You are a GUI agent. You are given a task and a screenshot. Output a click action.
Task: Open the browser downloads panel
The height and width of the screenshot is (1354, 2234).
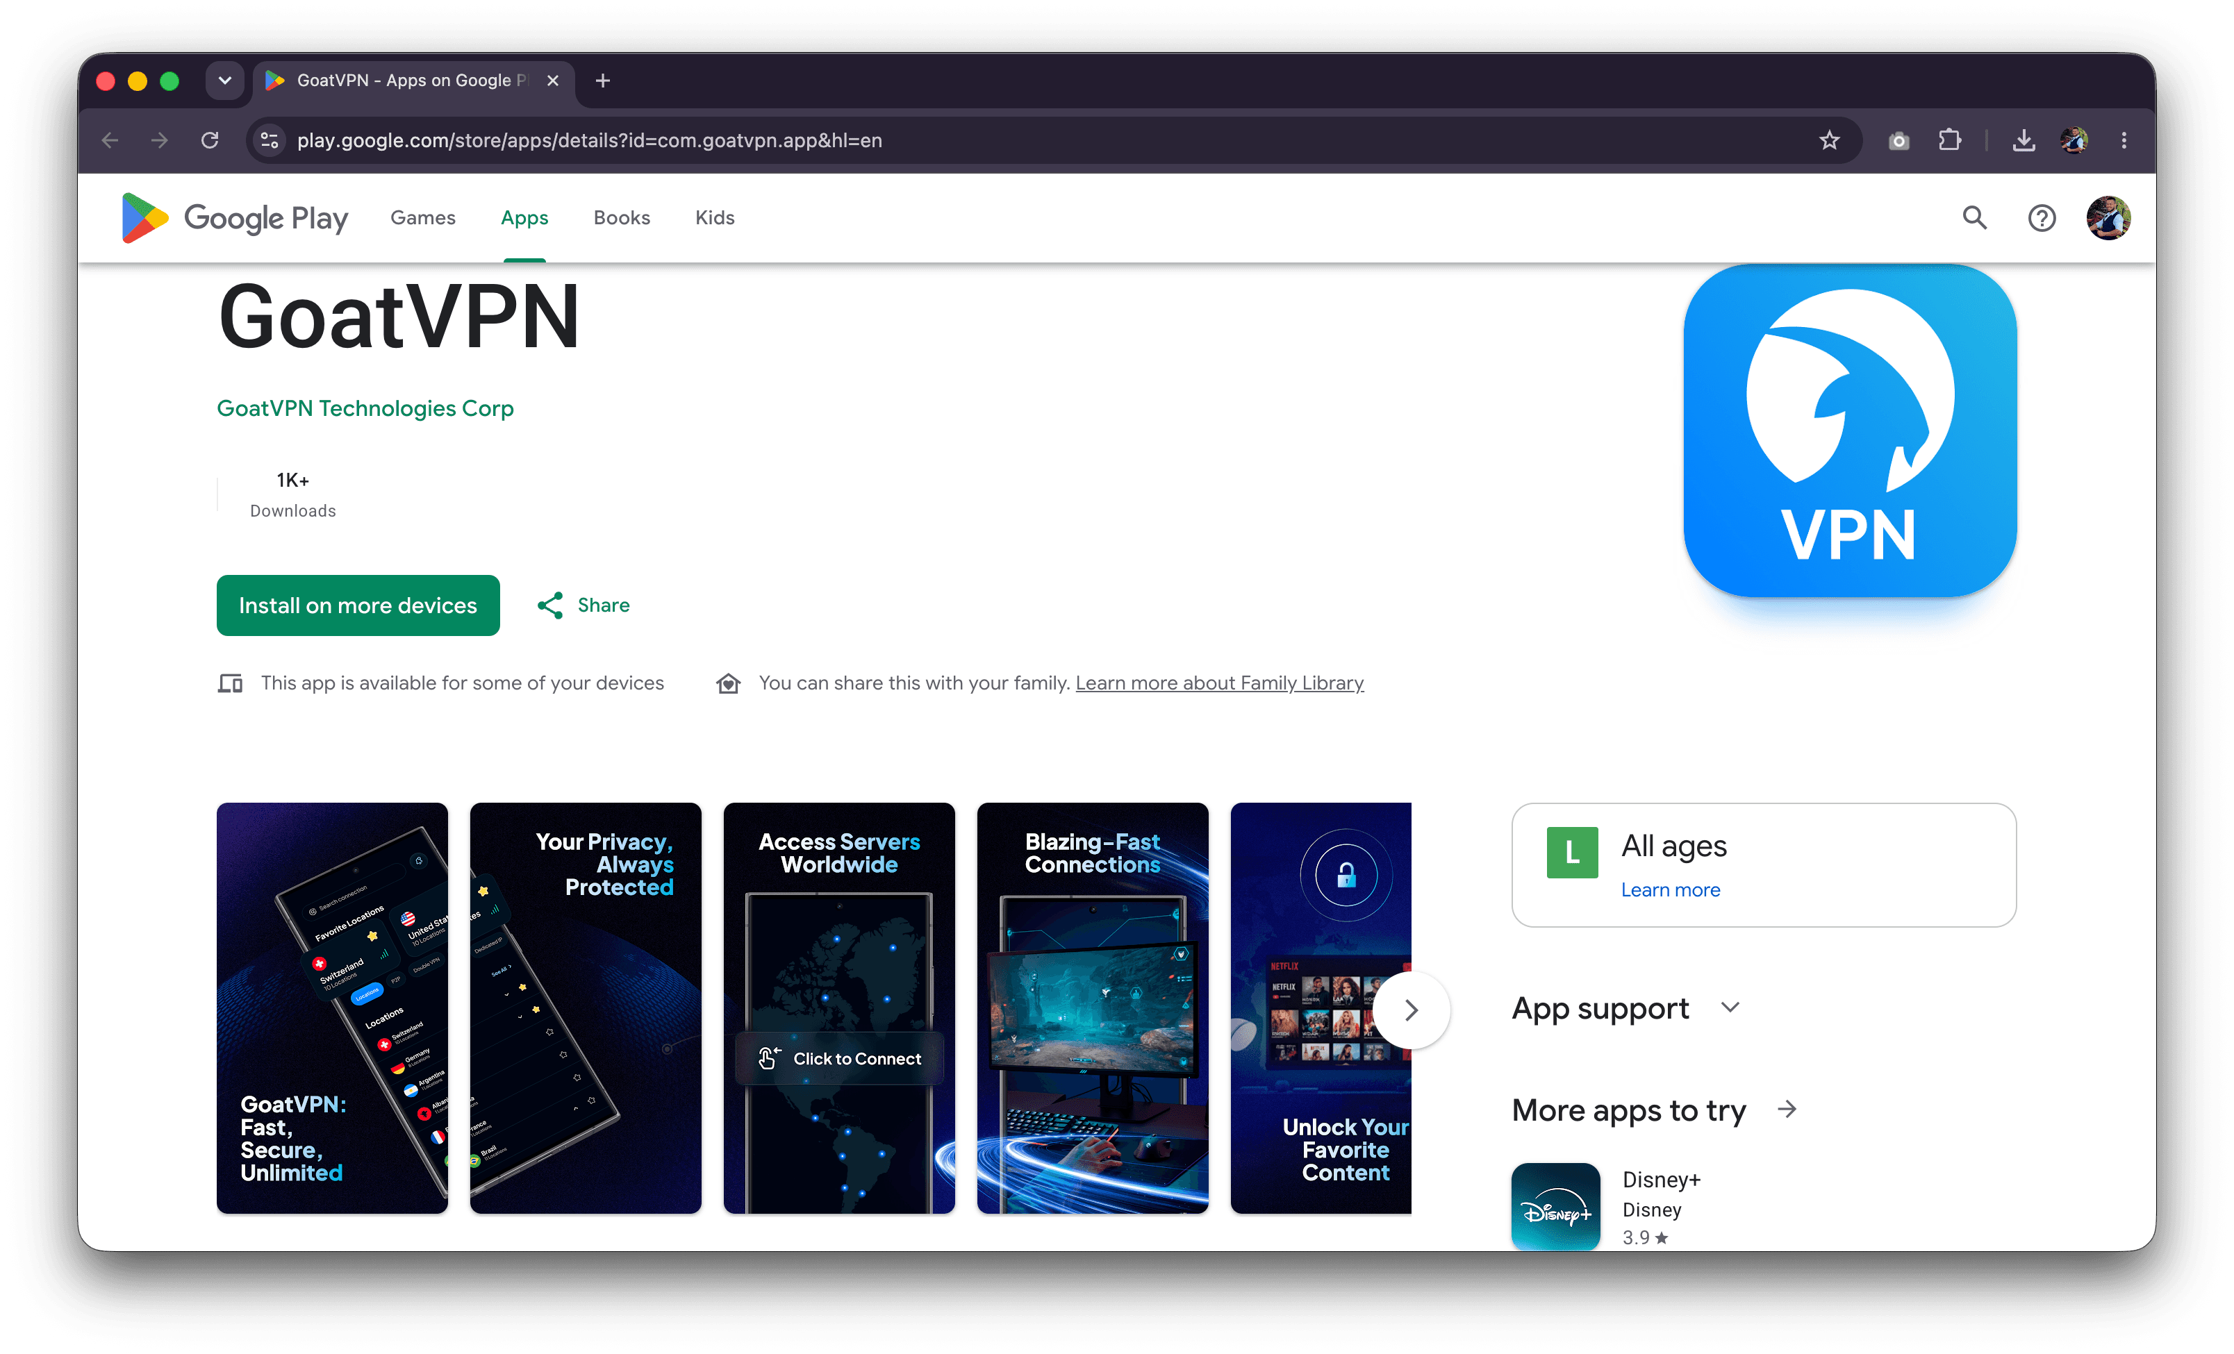click(x=2024, y=140)
